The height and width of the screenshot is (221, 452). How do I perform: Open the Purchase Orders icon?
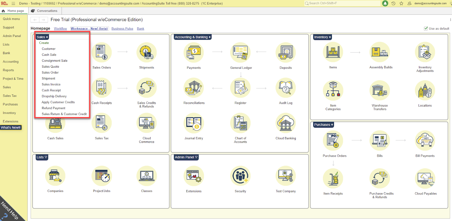point(333,141)
